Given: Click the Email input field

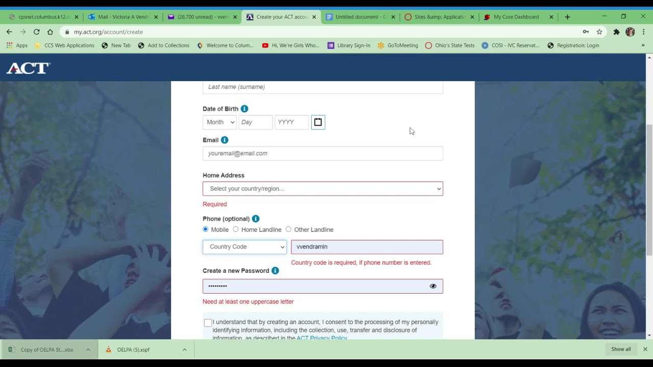Looking at the screenshot, I should pos(323,153).
